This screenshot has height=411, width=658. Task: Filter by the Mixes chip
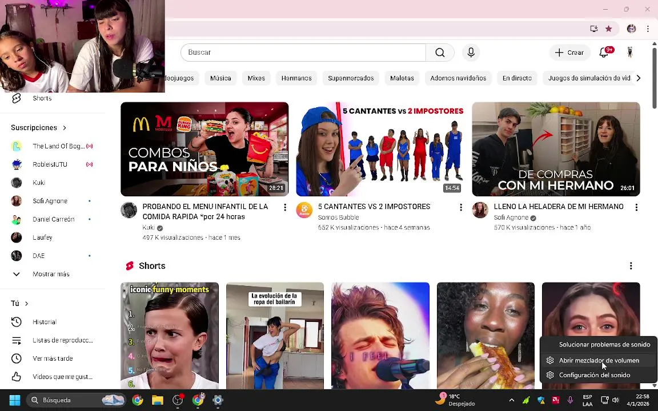coord(256,78)
